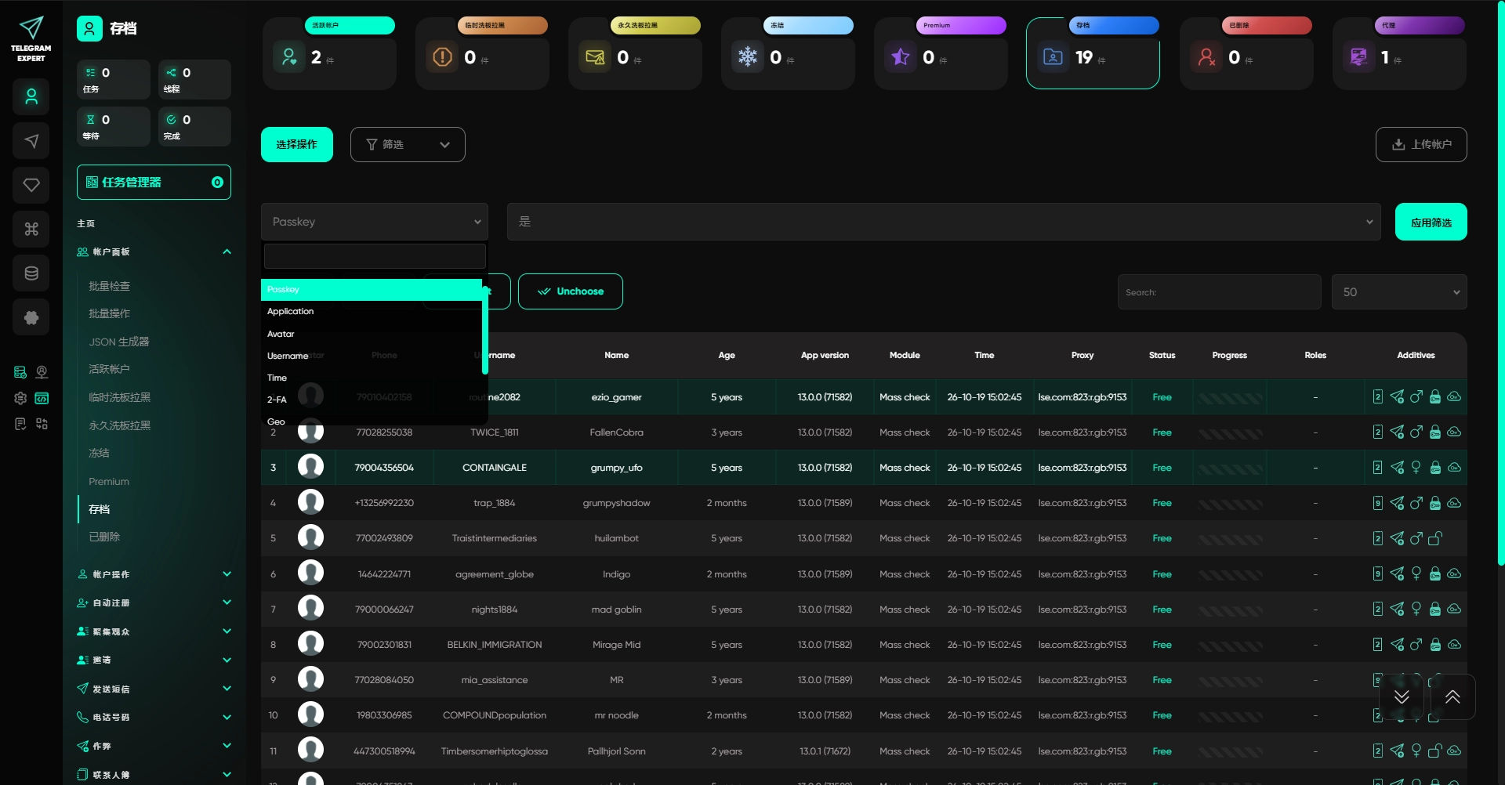
Task: Click the Telegram Expert logo
Action: click(x=31, y=39)
